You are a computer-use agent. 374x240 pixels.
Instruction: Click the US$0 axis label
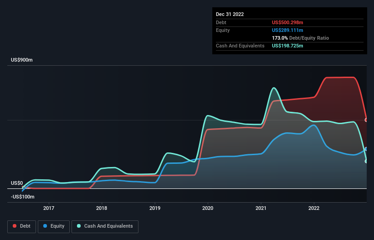(17, 183)
